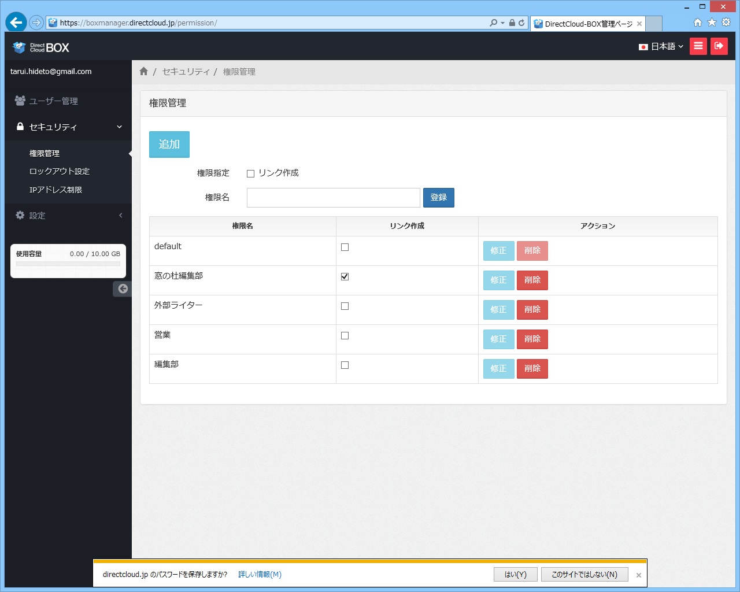Click the 権限名 text input field
The width and height of the screenshot is (740, 592).
334,198
